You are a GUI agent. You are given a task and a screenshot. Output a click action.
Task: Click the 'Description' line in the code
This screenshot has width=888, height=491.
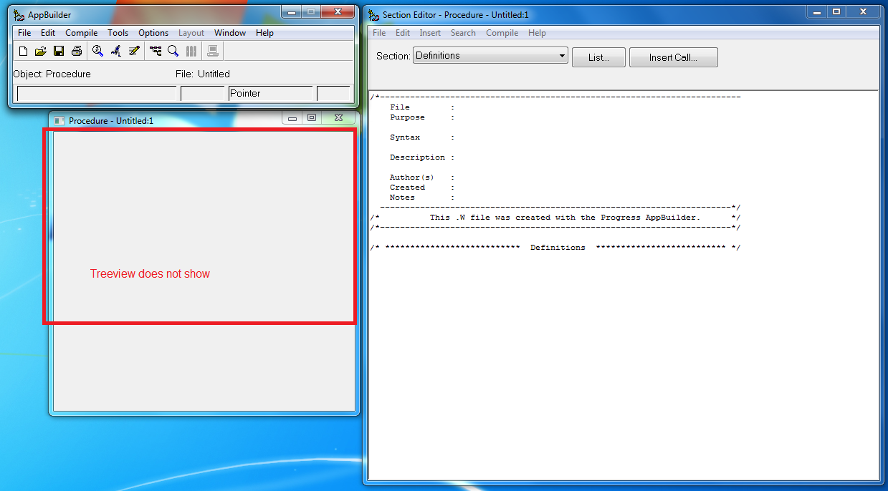422,157
